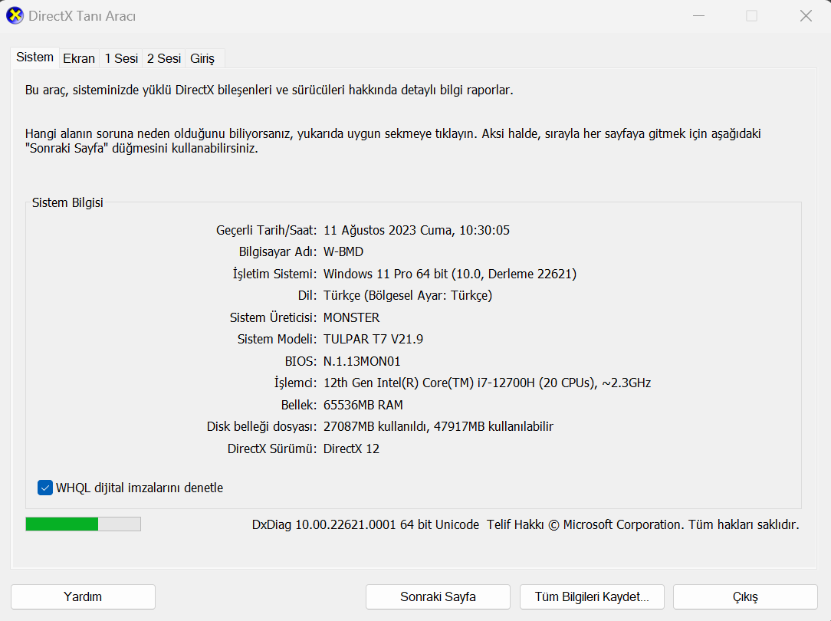831x621 pixels.
Task: Click the Geçerli Tarih/Saat label
Action: pos(266,230)
